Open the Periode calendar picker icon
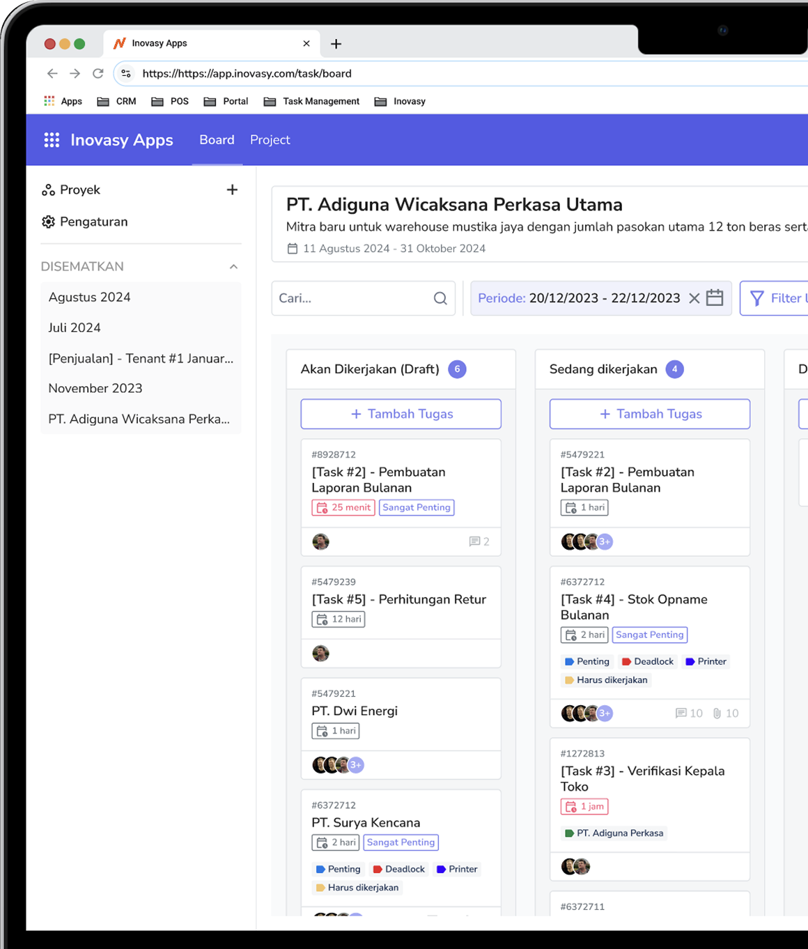 [x=715, y=298]
